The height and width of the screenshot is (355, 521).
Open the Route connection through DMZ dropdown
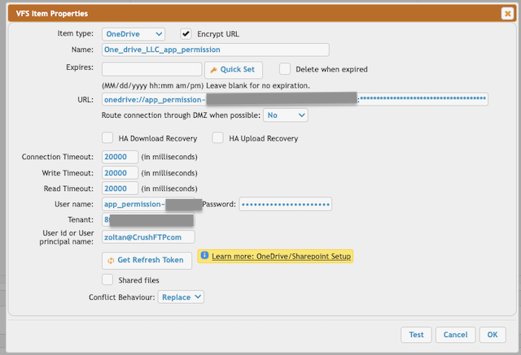tap(286, 115)
